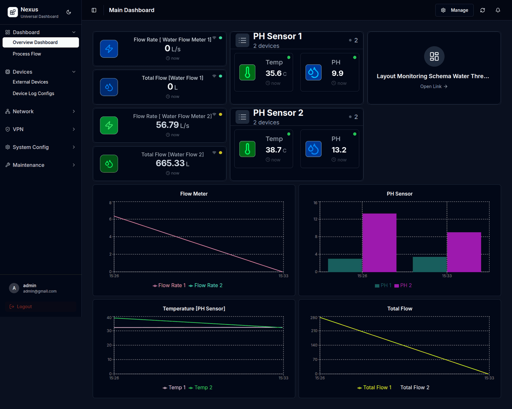Viewport: 512px width, 409px height.
Task: Collapse the Dashboard section in sidebar
Action: 74,32
